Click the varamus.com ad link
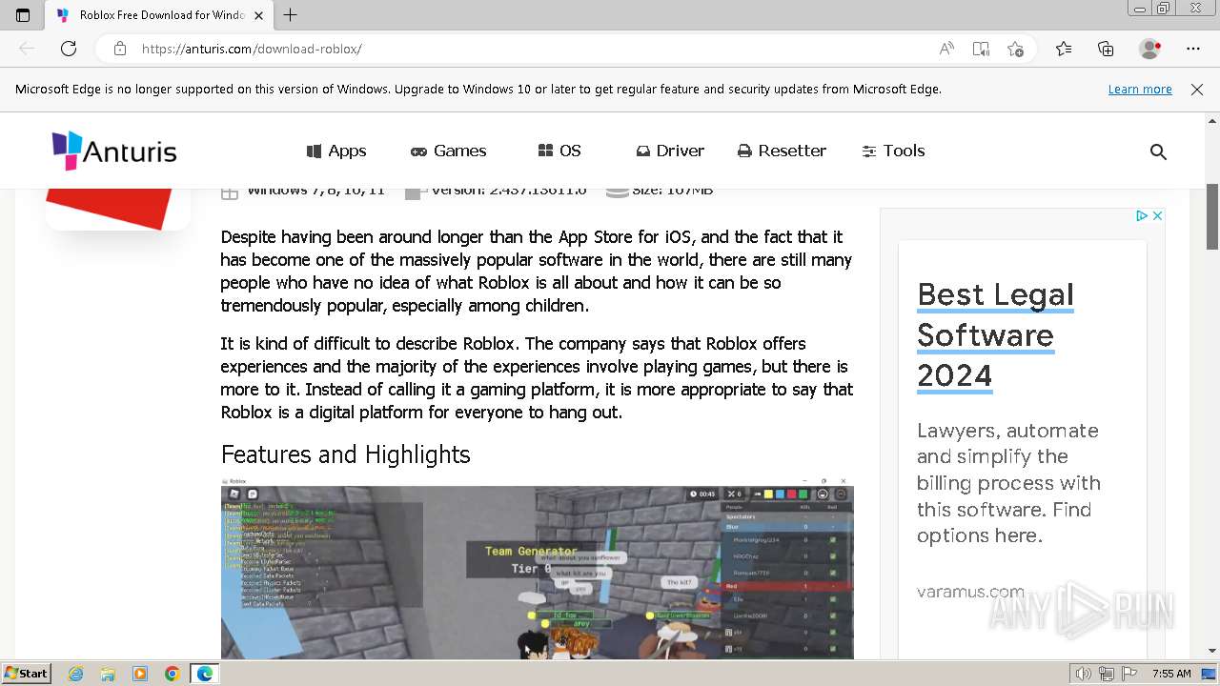 [x=970, y=592]
